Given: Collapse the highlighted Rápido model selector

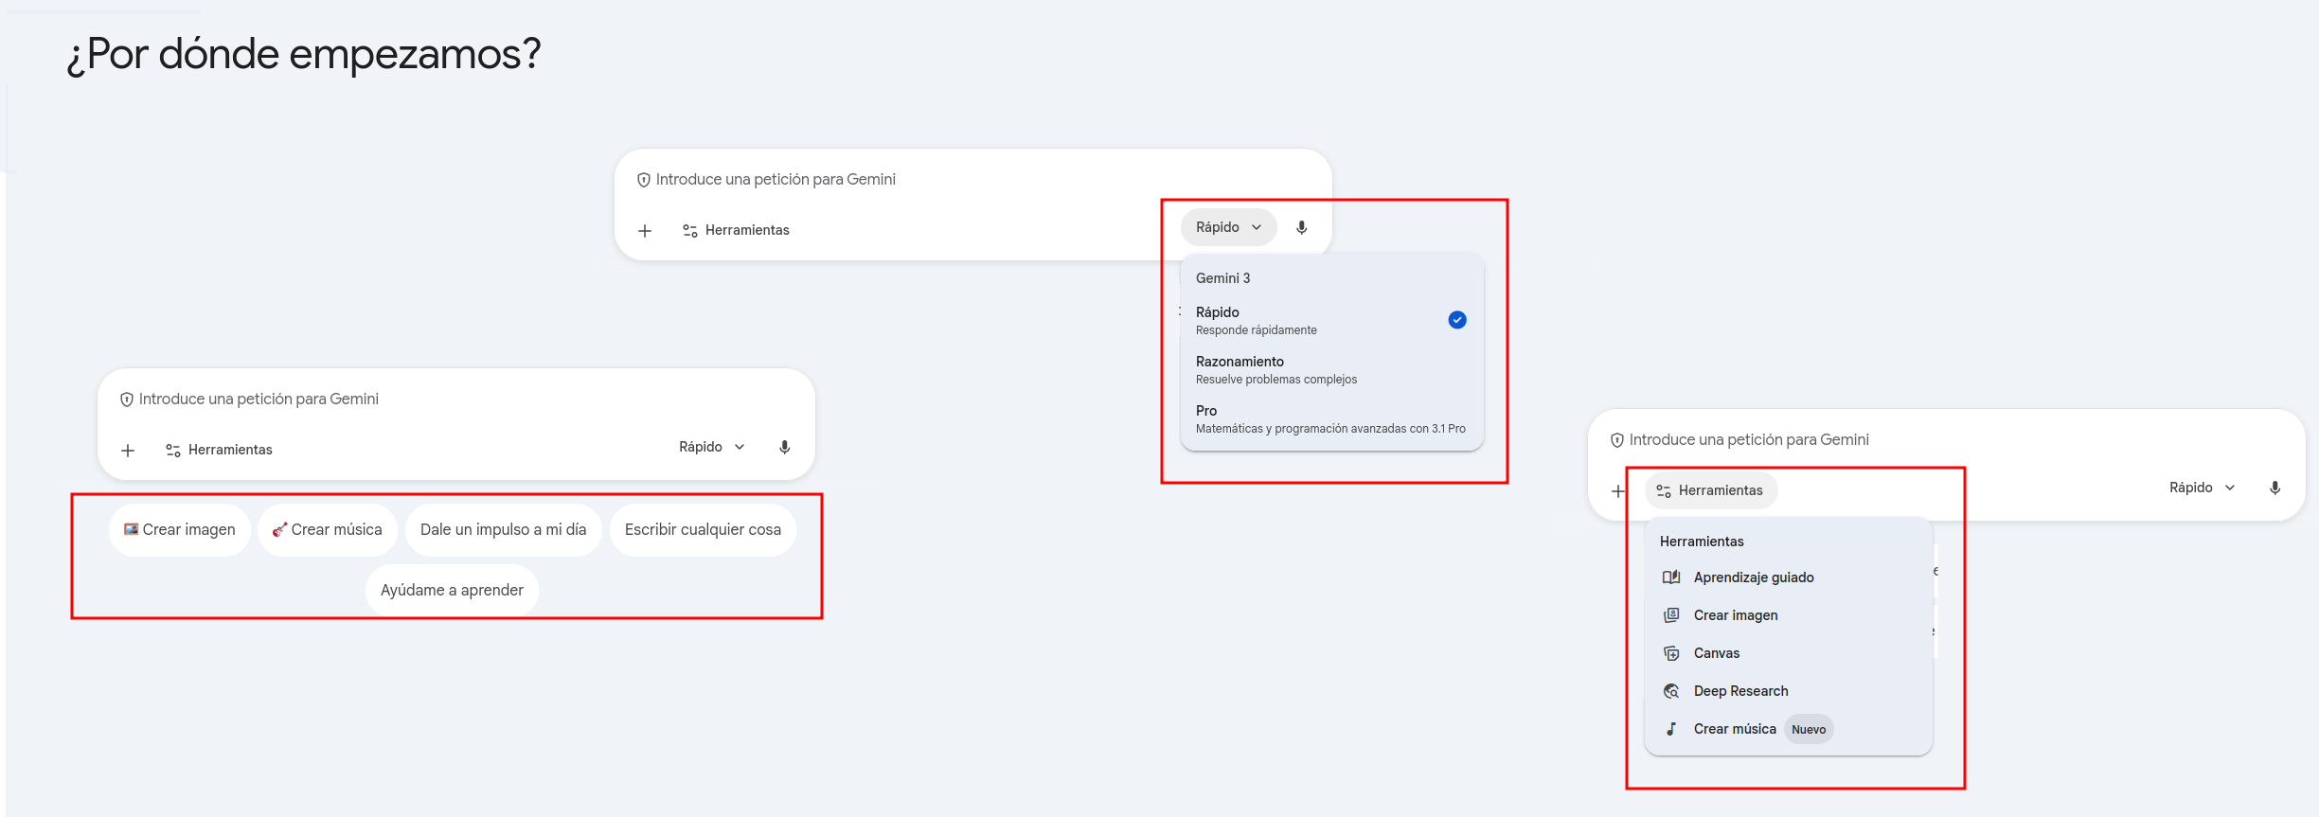Looking at the screenshot, I should tap(1228, 227).
